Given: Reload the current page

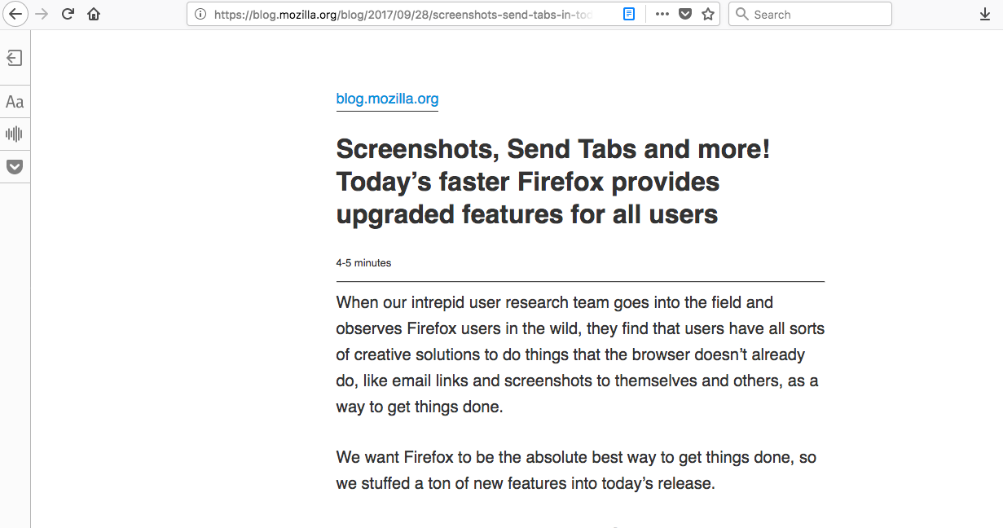Looking at the screenshot, I should click(x=68, y=14).
